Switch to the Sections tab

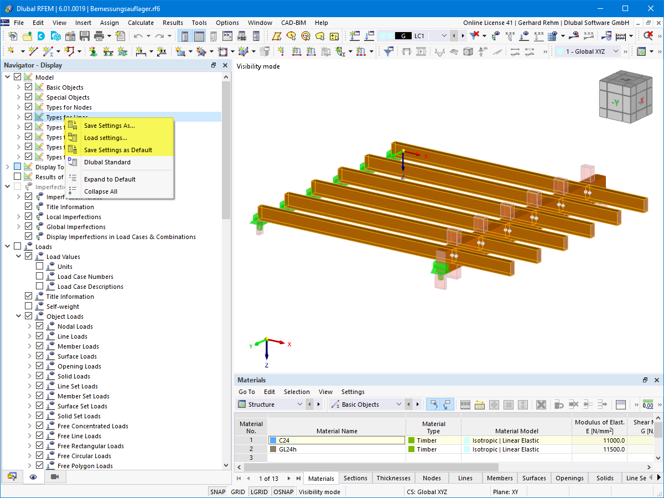[x=355, y=478]
